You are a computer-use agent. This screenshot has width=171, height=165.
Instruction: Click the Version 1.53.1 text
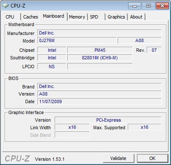pos(50,159)
